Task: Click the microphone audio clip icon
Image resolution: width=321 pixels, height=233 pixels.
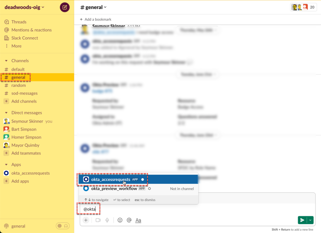Action: (x=107, y=220)
